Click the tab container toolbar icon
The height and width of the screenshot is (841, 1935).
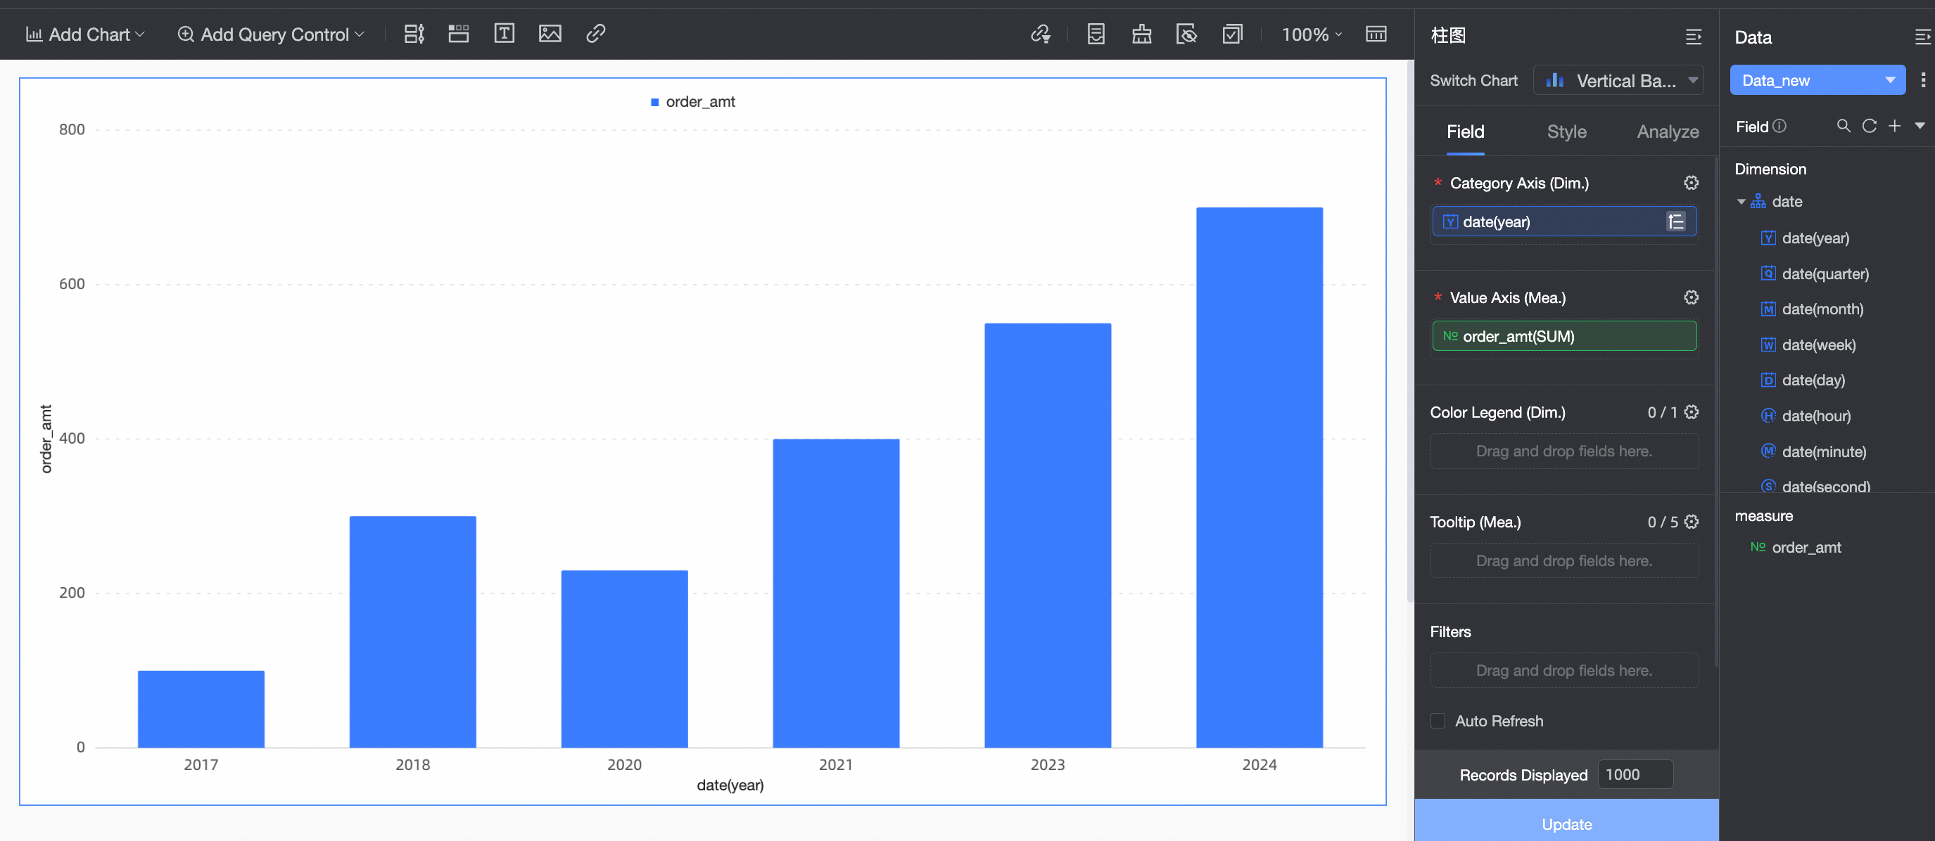[458, 34]
